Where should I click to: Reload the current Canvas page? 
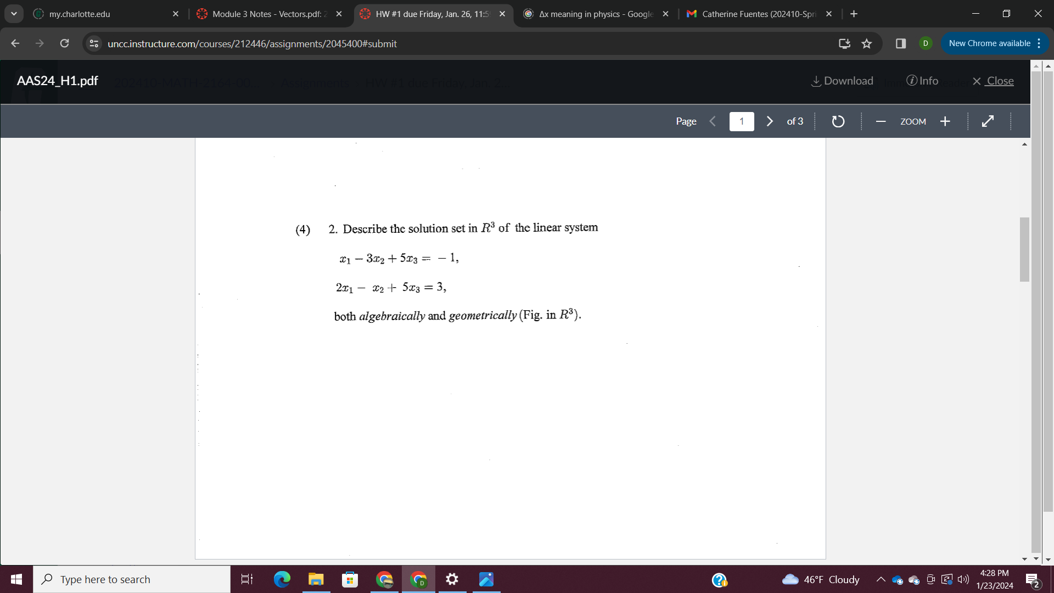pos(64,43)
